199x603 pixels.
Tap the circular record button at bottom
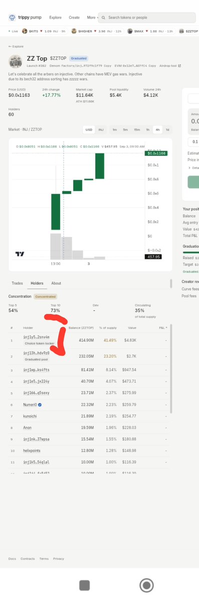tap(146, 585)
